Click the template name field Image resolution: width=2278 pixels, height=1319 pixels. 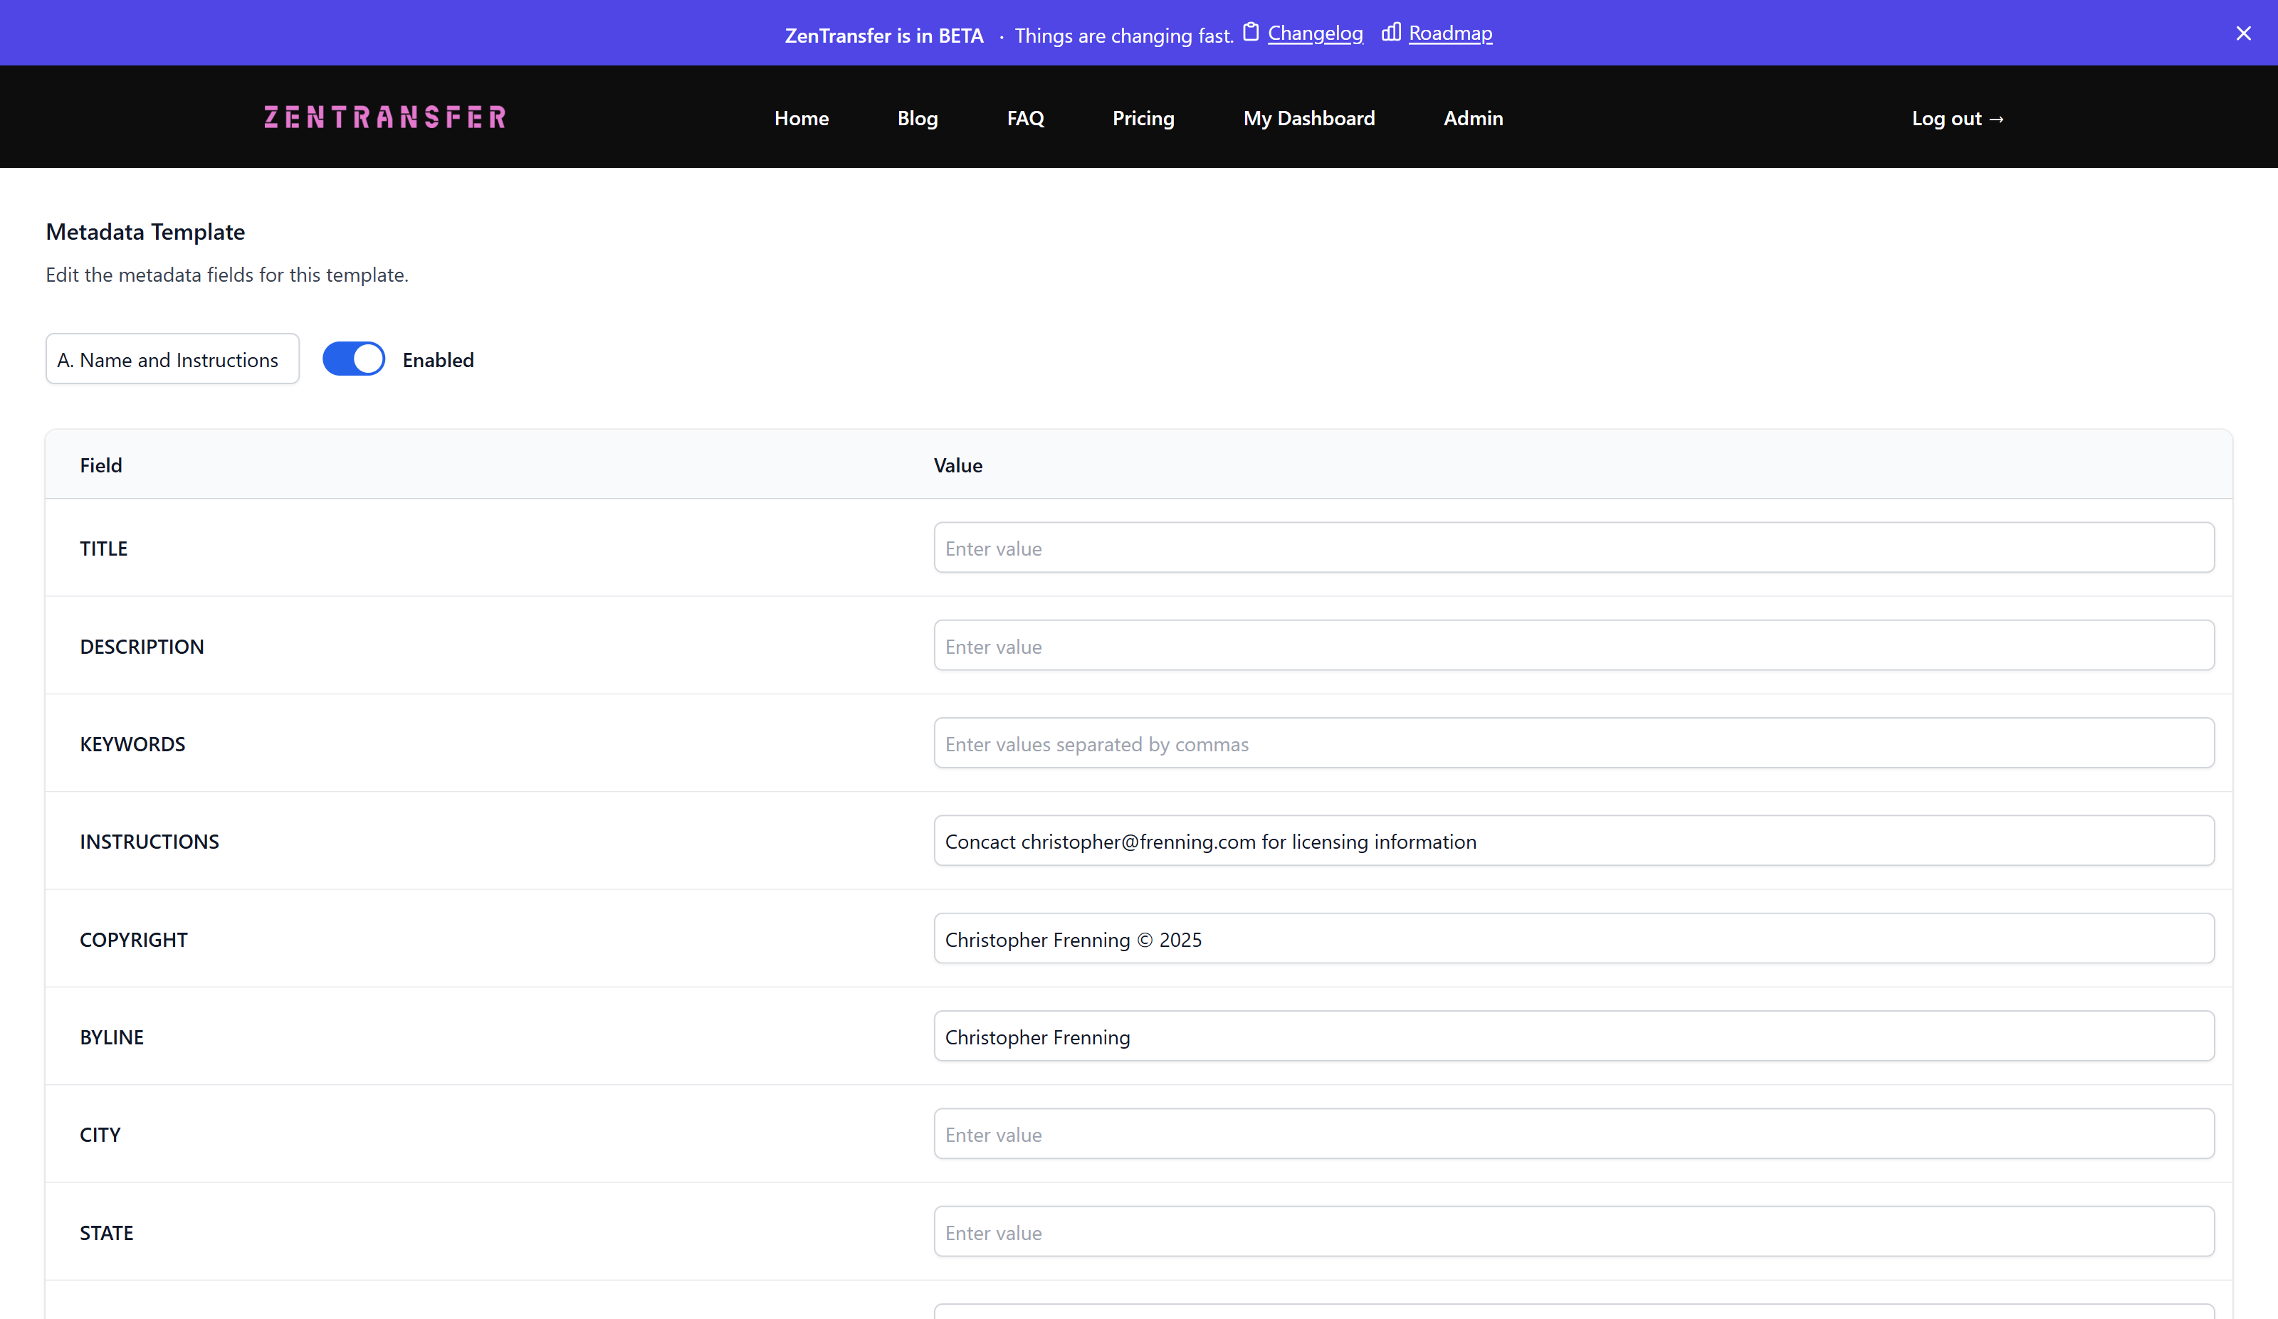click(x=172, y=359)
